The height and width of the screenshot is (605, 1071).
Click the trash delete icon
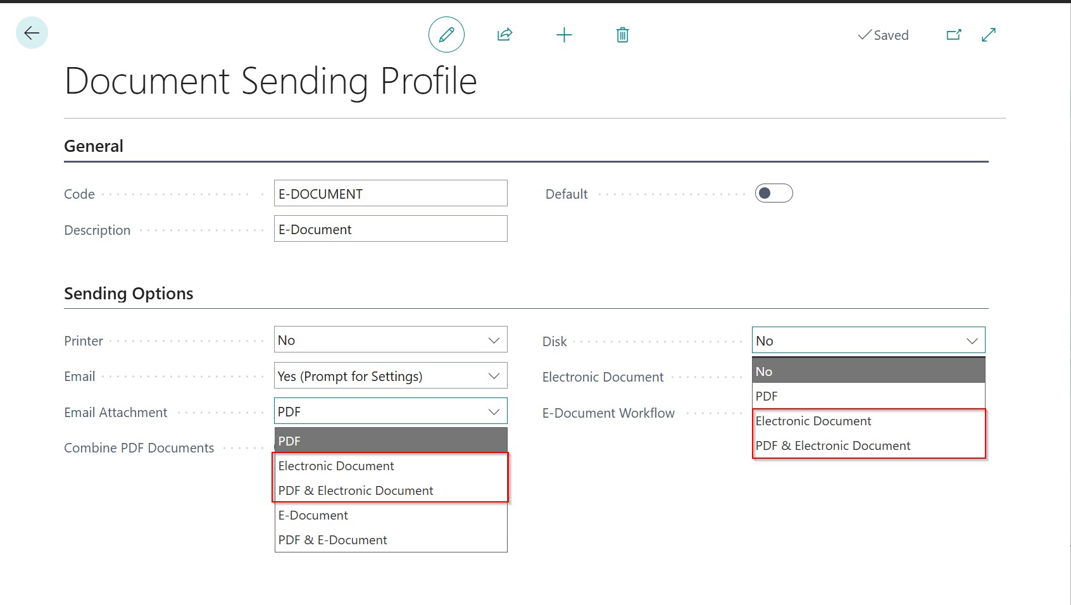coord(622,35)
